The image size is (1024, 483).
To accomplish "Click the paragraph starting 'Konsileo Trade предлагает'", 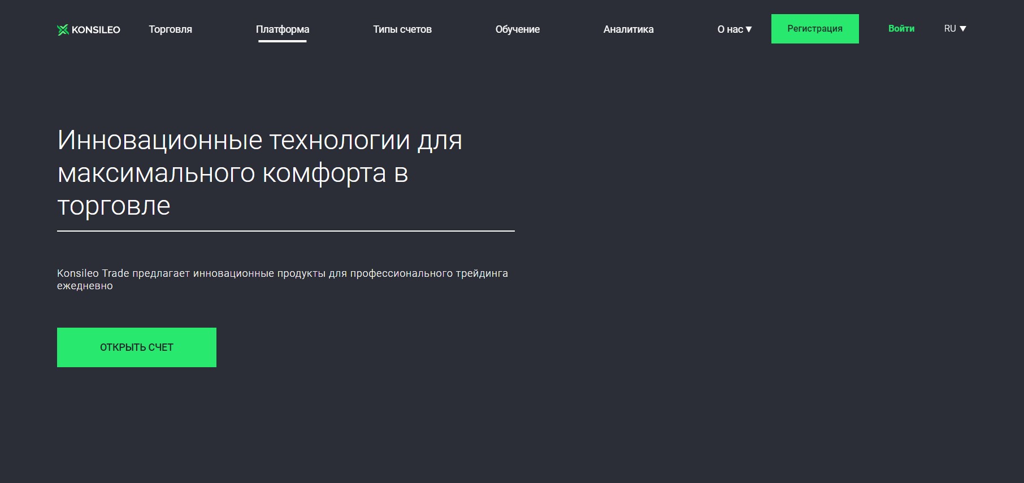I will click(283, 280).
